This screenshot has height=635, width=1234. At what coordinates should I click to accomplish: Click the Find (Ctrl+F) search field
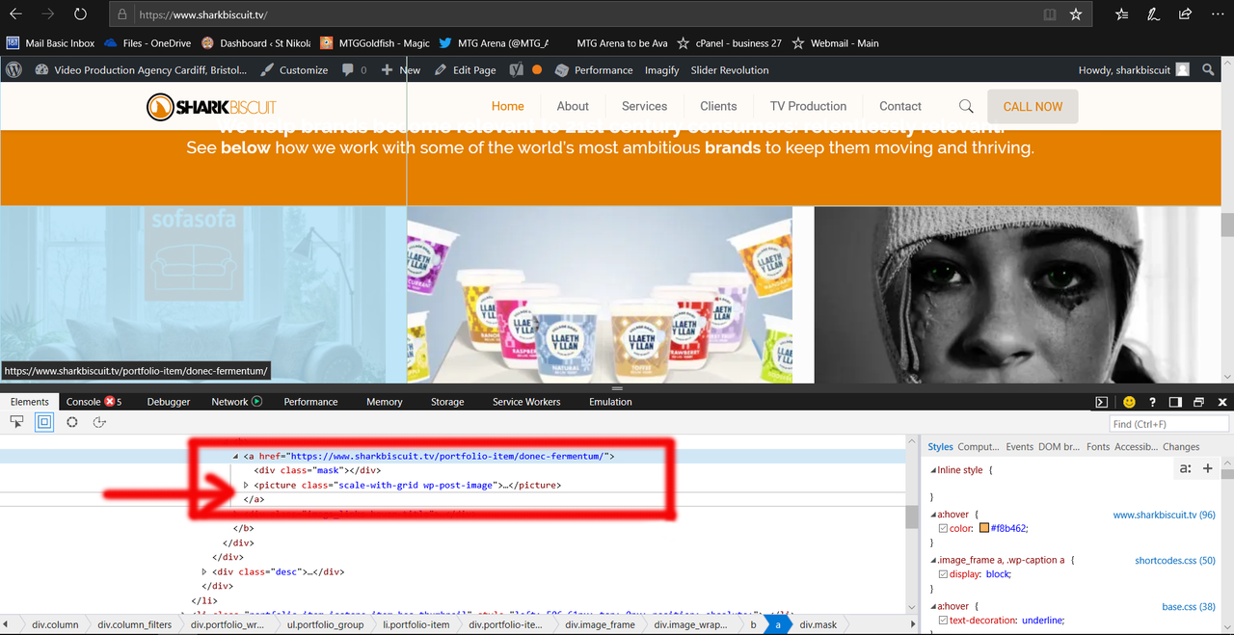(x=1168, y=424)
